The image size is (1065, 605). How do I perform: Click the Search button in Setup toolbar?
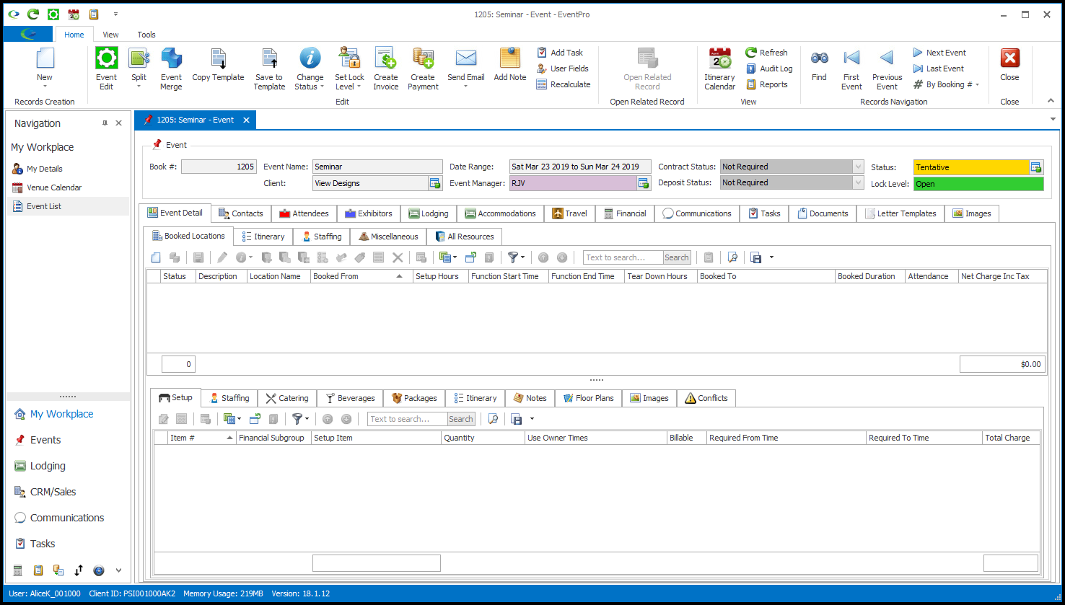tap(461, 419)
